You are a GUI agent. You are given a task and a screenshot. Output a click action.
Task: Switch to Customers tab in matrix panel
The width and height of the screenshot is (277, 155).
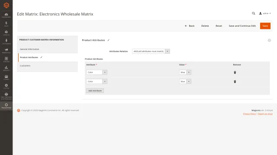pos(48,66)
